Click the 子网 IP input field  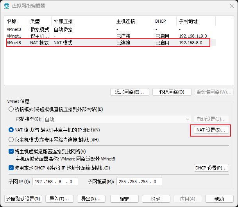(x=56, y=182)
